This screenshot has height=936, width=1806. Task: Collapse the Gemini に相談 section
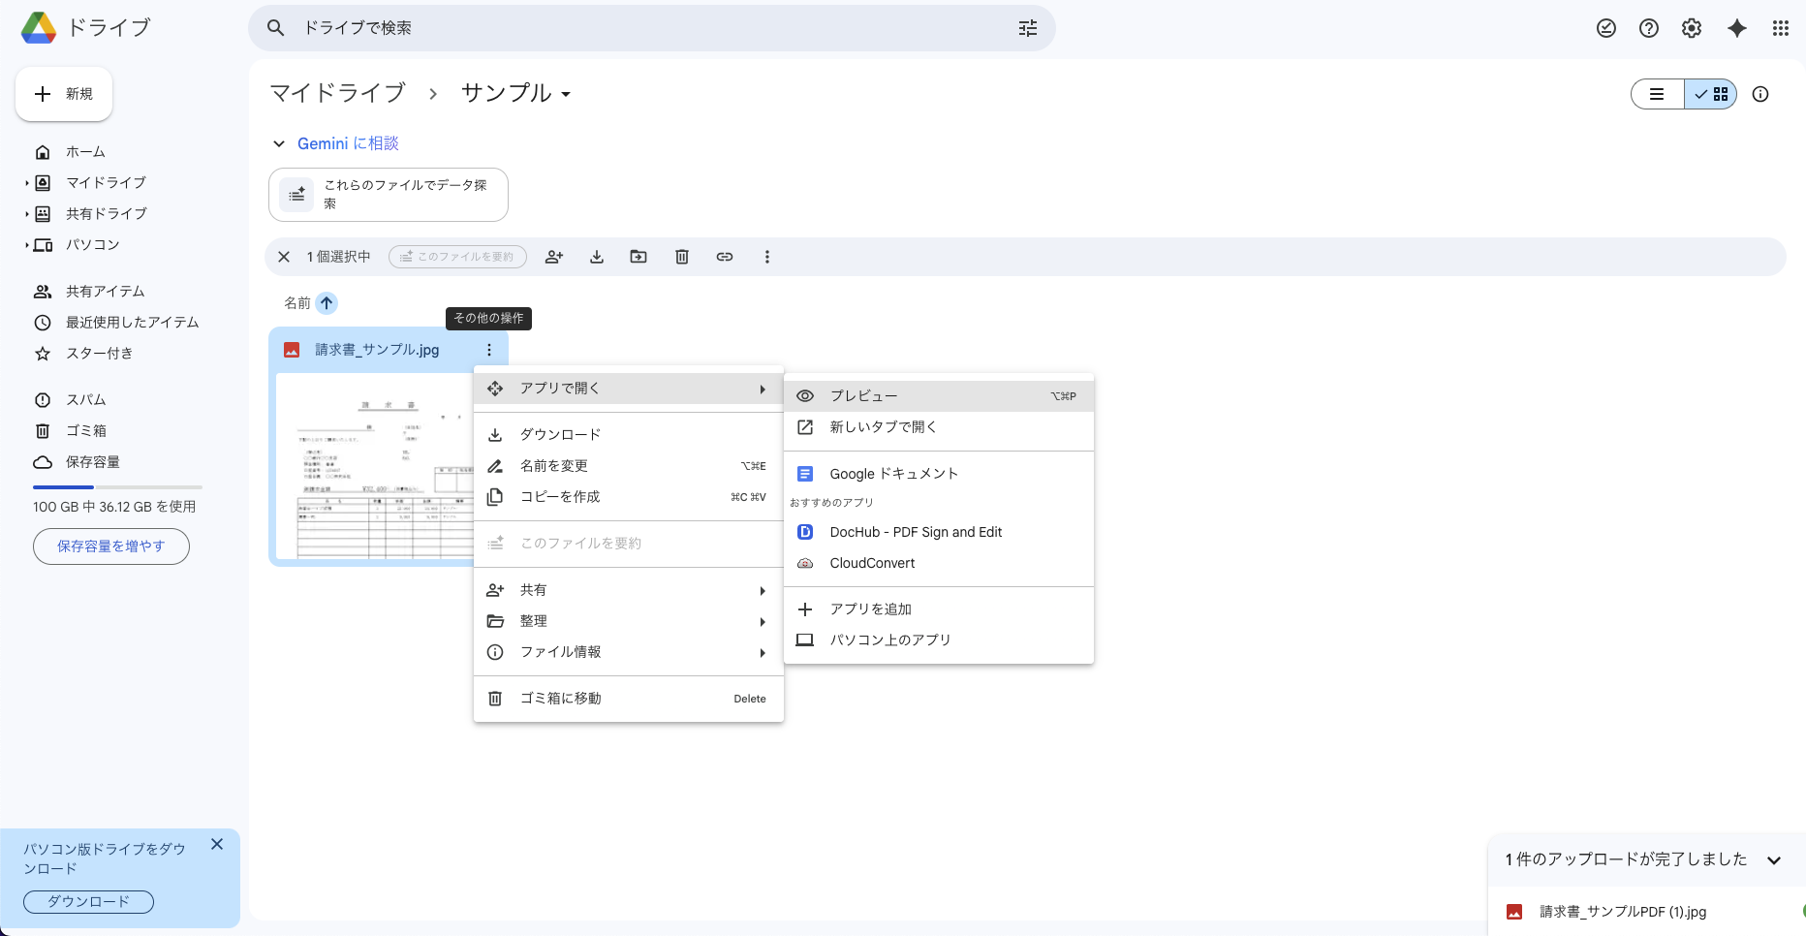(x=279, y=143)
